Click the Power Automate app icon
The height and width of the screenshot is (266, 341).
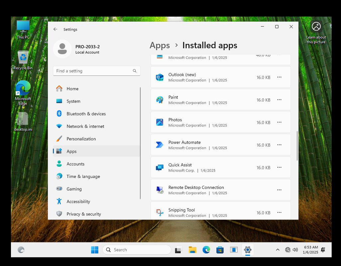click(x=160, y=145)
